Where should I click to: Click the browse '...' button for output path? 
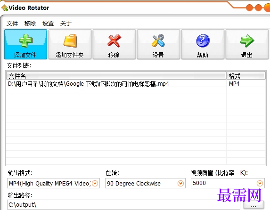pos(254,205)
